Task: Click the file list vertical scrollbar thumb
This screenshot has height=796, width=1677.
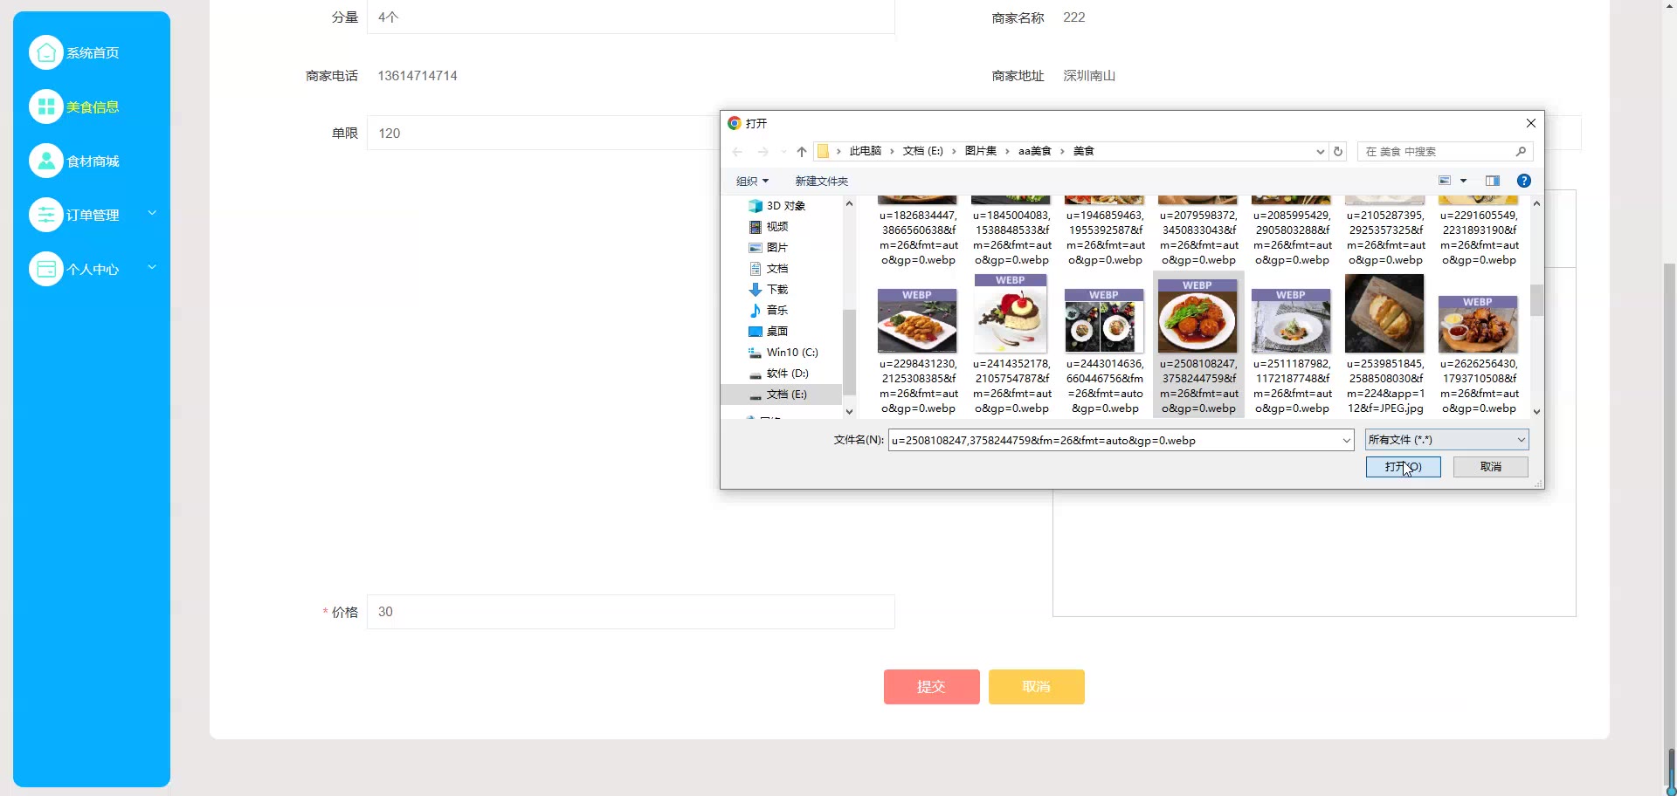Action: tap(1537, 300)
